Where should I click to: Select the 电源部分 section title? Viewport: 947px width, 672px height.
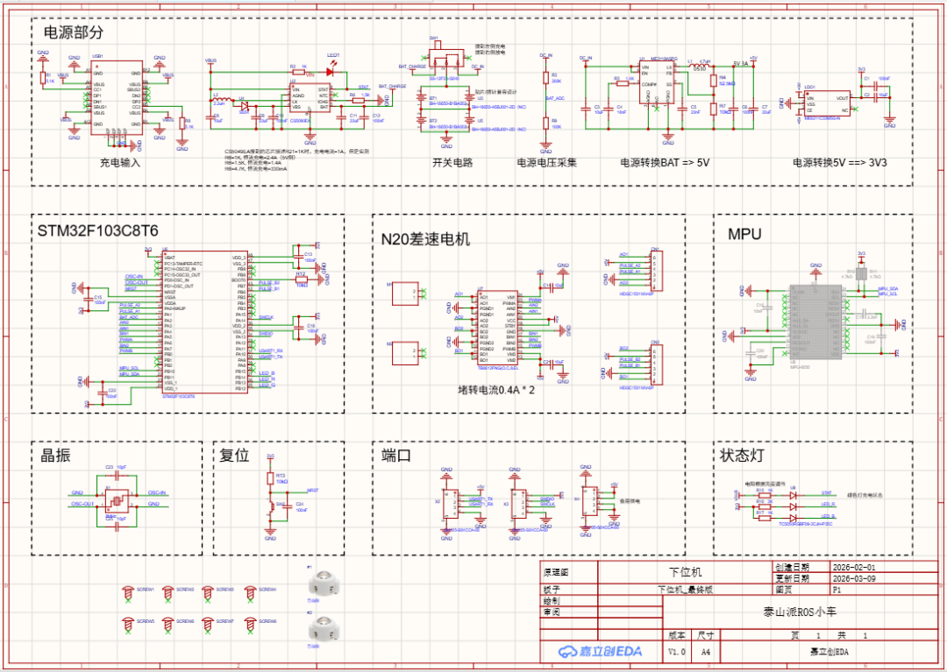(x=74, y=32)
